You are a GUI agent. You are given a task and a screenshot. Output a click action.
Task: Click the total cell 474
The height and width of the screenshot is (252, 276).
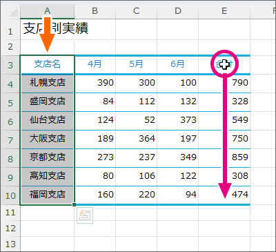224,195
